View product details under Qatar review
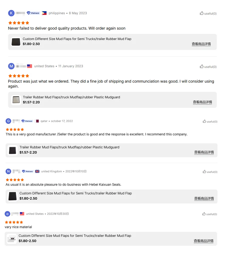 pos(204,152)
